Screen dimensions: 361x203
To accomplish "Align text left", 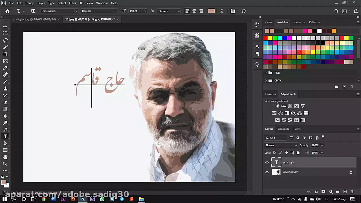I will click(187, 11).
